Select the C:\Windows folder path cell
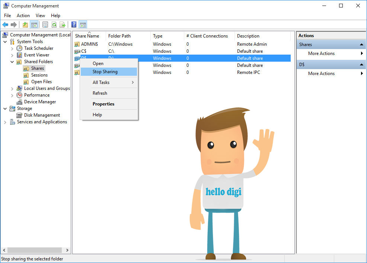 120,44
